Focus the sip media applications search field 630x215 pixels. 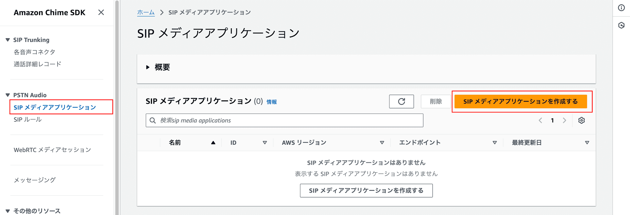point(284,120)
